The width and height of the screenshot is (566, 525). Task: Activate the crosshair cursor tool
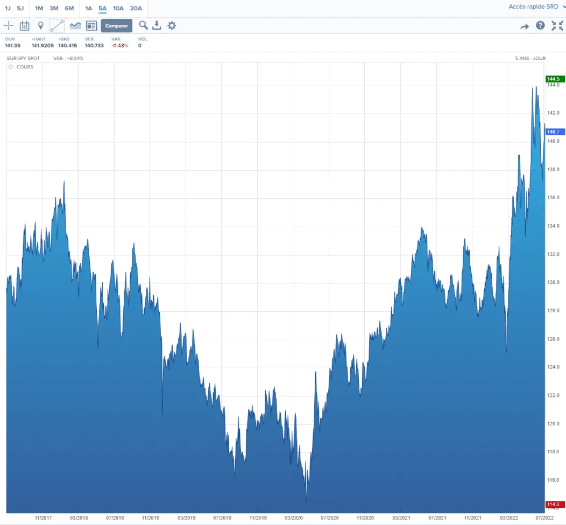pos(9,25)
